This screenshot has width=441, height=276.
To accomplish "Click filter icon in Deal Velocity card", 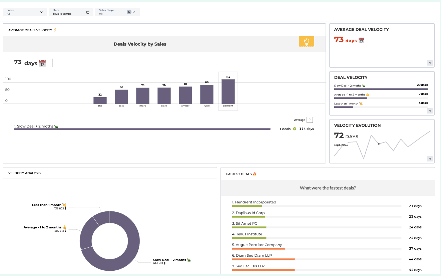I will coord(430,111).
